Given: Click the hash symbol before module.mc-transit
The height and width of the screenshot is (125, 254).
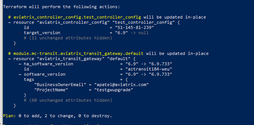Looking at the screenshot, I should (9, 54).
